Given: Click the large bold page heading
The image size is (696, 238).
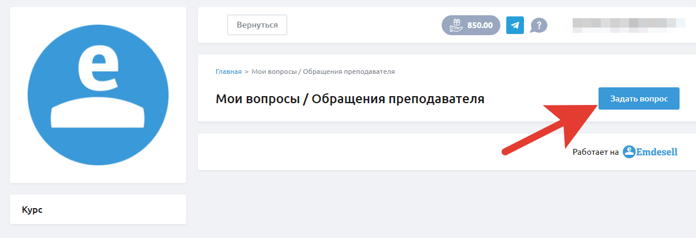Looking at the screenshot, I should click(350, 98).
